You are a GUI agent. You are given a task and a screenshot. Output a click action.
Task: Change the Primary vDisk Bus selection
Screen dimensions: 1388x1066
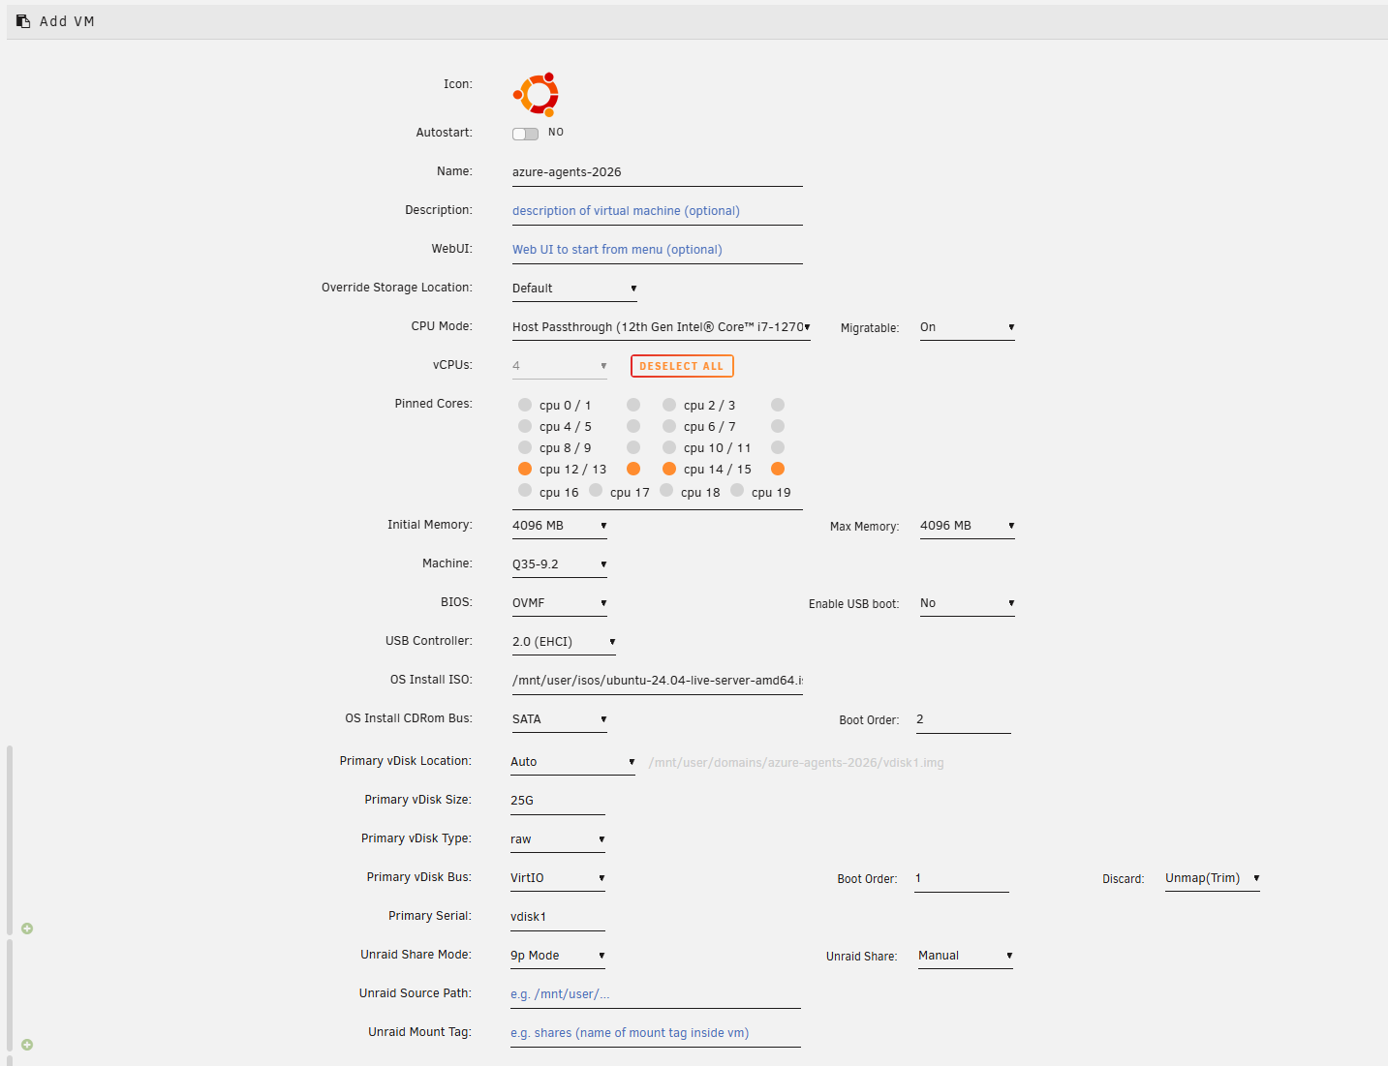(557, 878)
